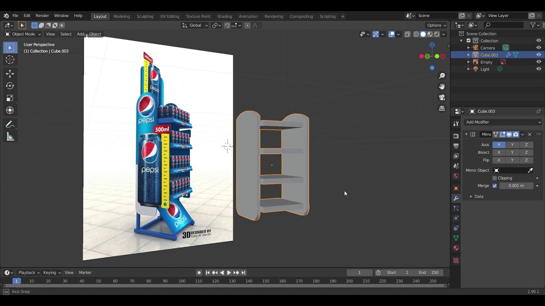Open Physics properties tab
This screenshot has width=545, height=306.
(456, 218)
